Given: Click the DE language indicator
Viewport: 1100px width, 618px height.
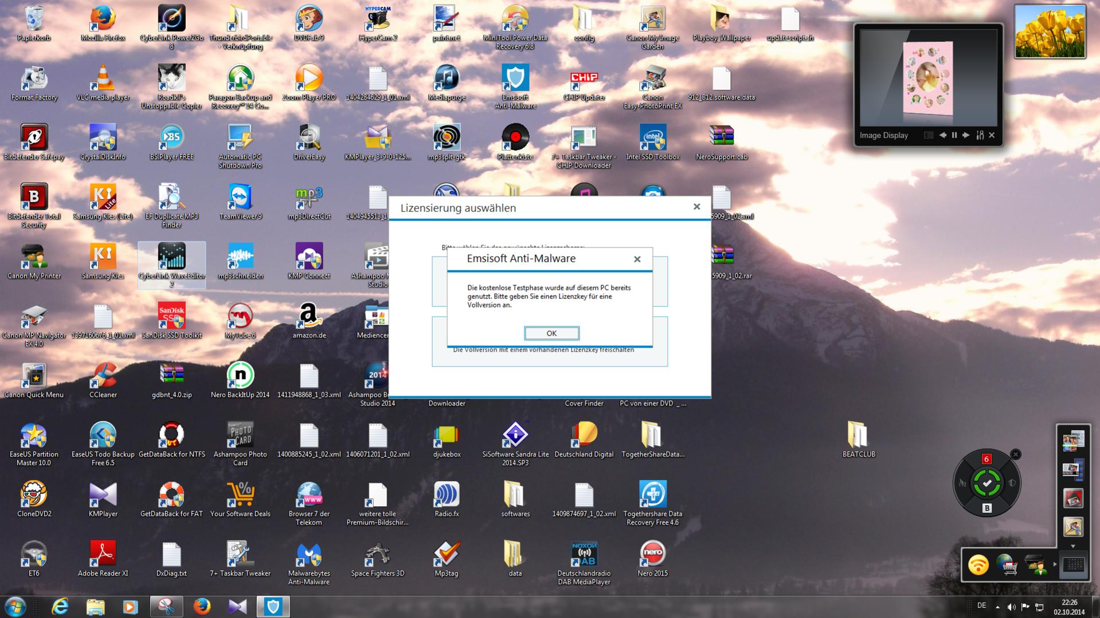Looking at the screenshot, I should (x=982, y=605).
